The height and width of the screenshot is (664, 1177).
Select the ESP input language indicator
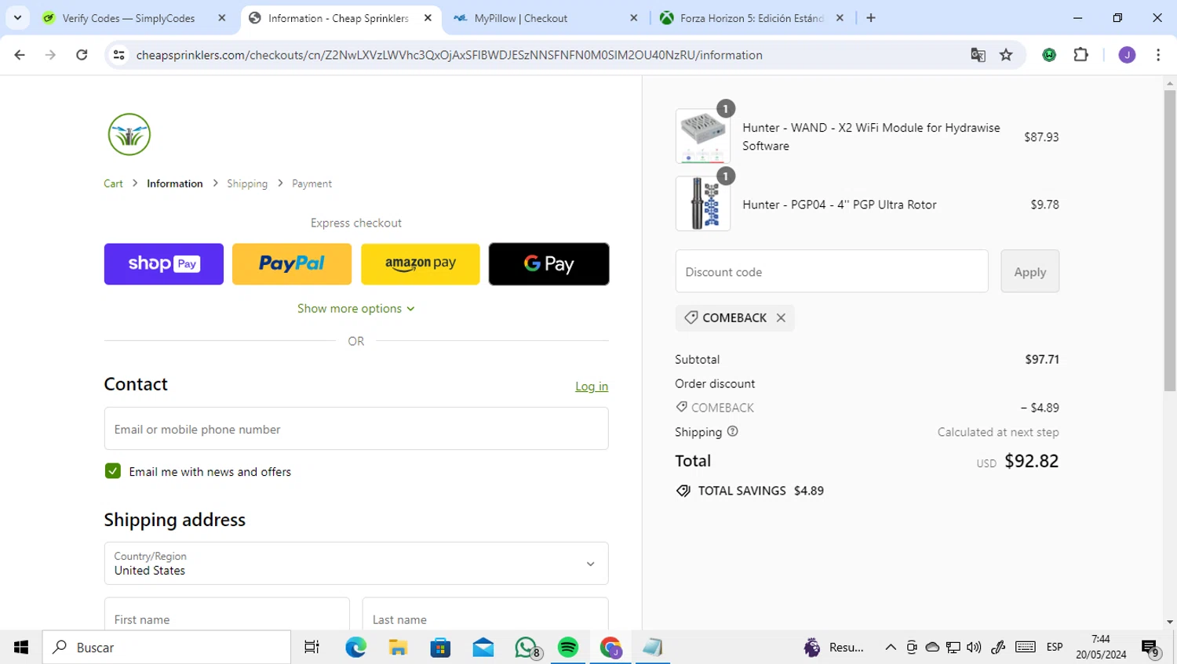(x=1055, y=648)
